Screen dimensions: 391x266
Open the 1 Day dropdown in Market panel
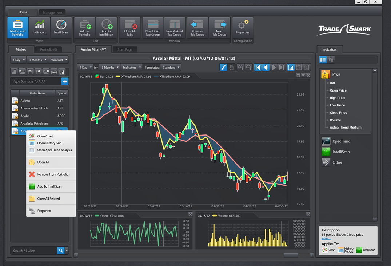[x=19, y=60]
